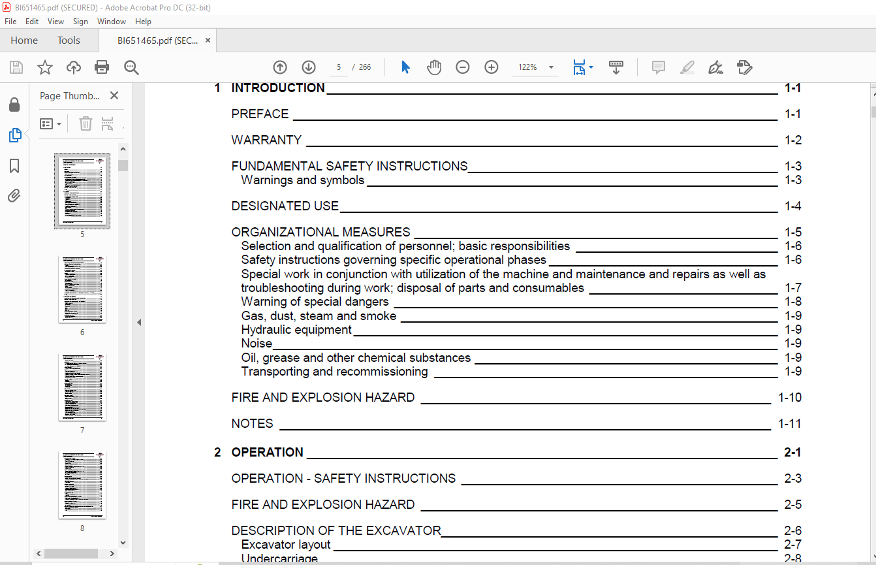Select page 5 thumbnail
The image size is (876, 565).
tap(82, 191)
